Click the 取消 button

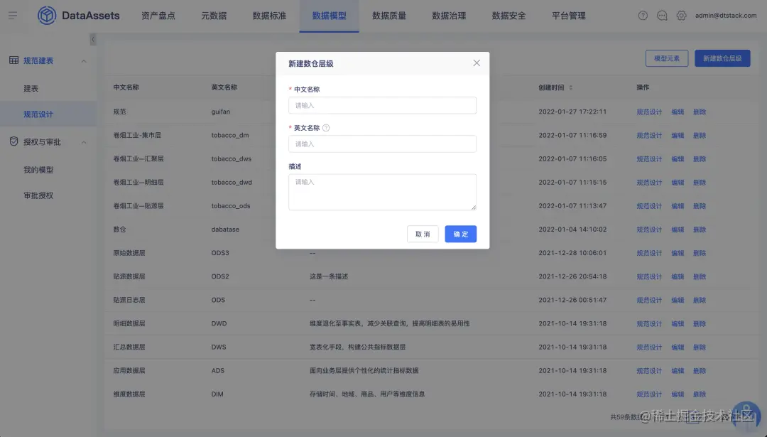pyautogui.click(x=423, y=234)
